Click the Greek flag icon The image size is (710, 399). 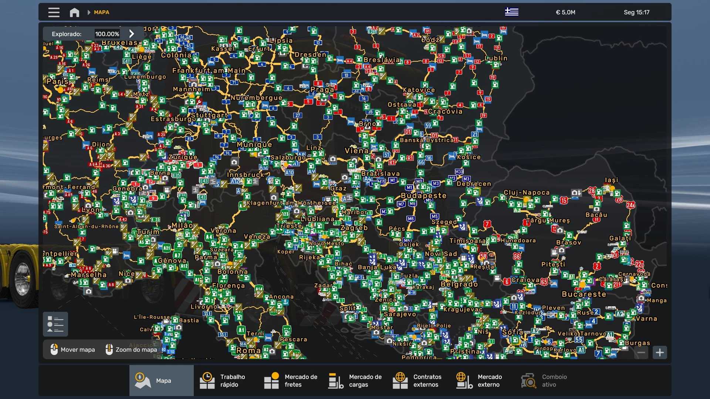[511, 12]
